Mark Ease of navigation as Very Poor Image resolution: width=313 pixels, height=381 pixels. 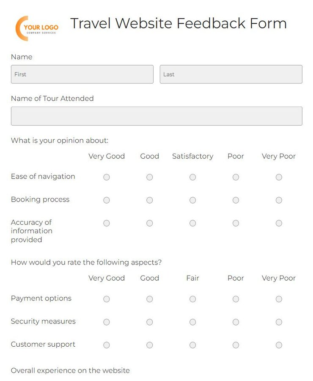click(279, 177)
